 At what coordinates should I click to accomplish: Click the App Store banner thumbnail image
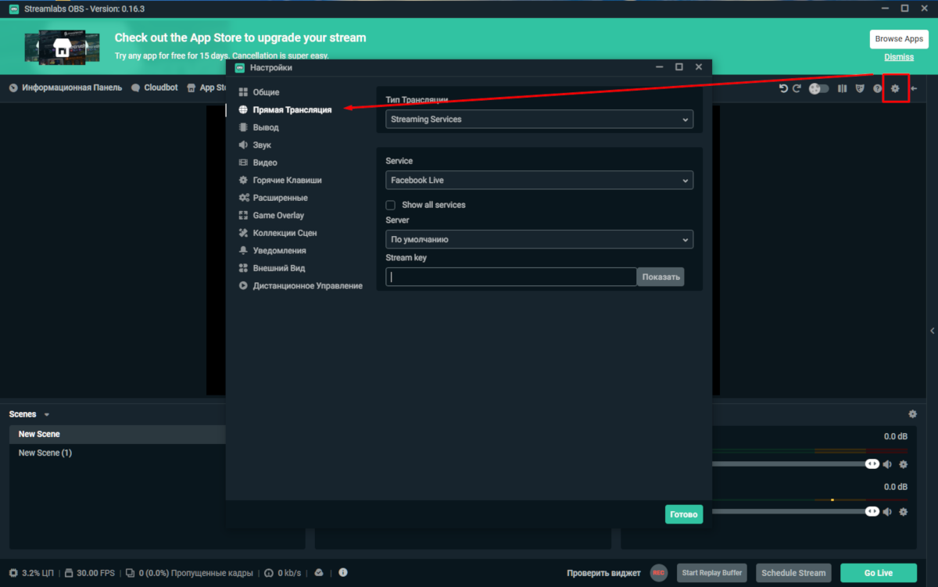click(62, 48)
